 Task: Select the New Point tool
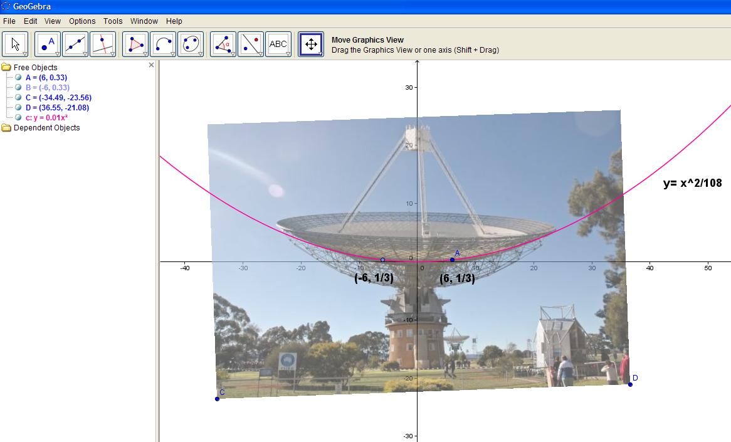point(48,45)
